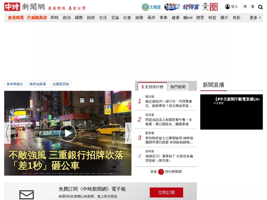Click the 新聞直播 section heading
267x200 pixels.
[x=213, y=85]
